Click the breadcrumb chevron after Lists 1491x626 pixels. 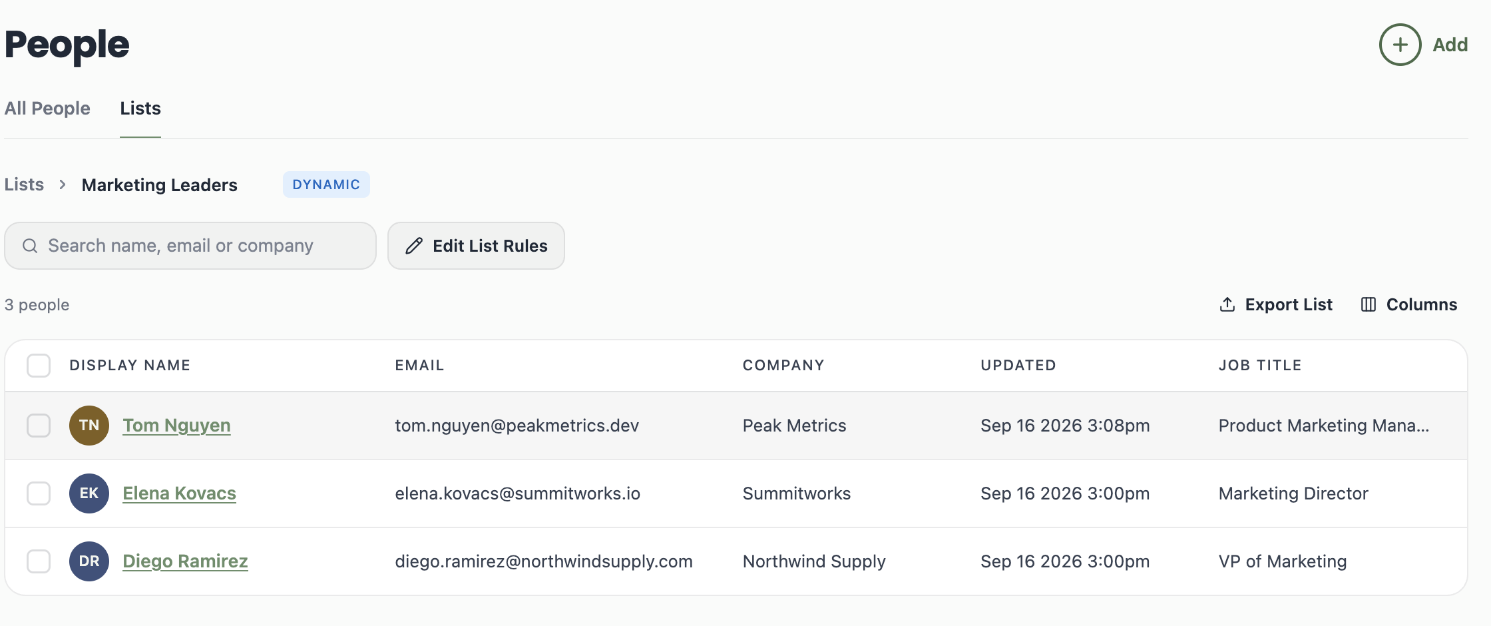(x=63, y=184)
